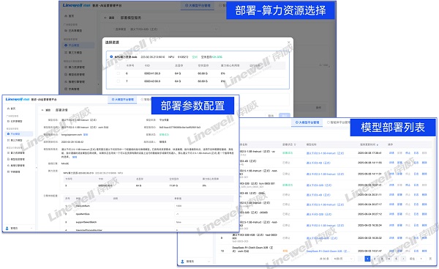Select the NPU compute resource radio button

[x=111, y=57]
